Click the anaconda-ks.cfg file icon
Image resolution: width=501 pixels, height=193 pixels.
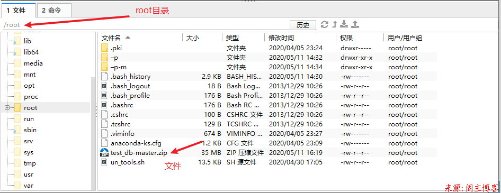coord(104,143)
